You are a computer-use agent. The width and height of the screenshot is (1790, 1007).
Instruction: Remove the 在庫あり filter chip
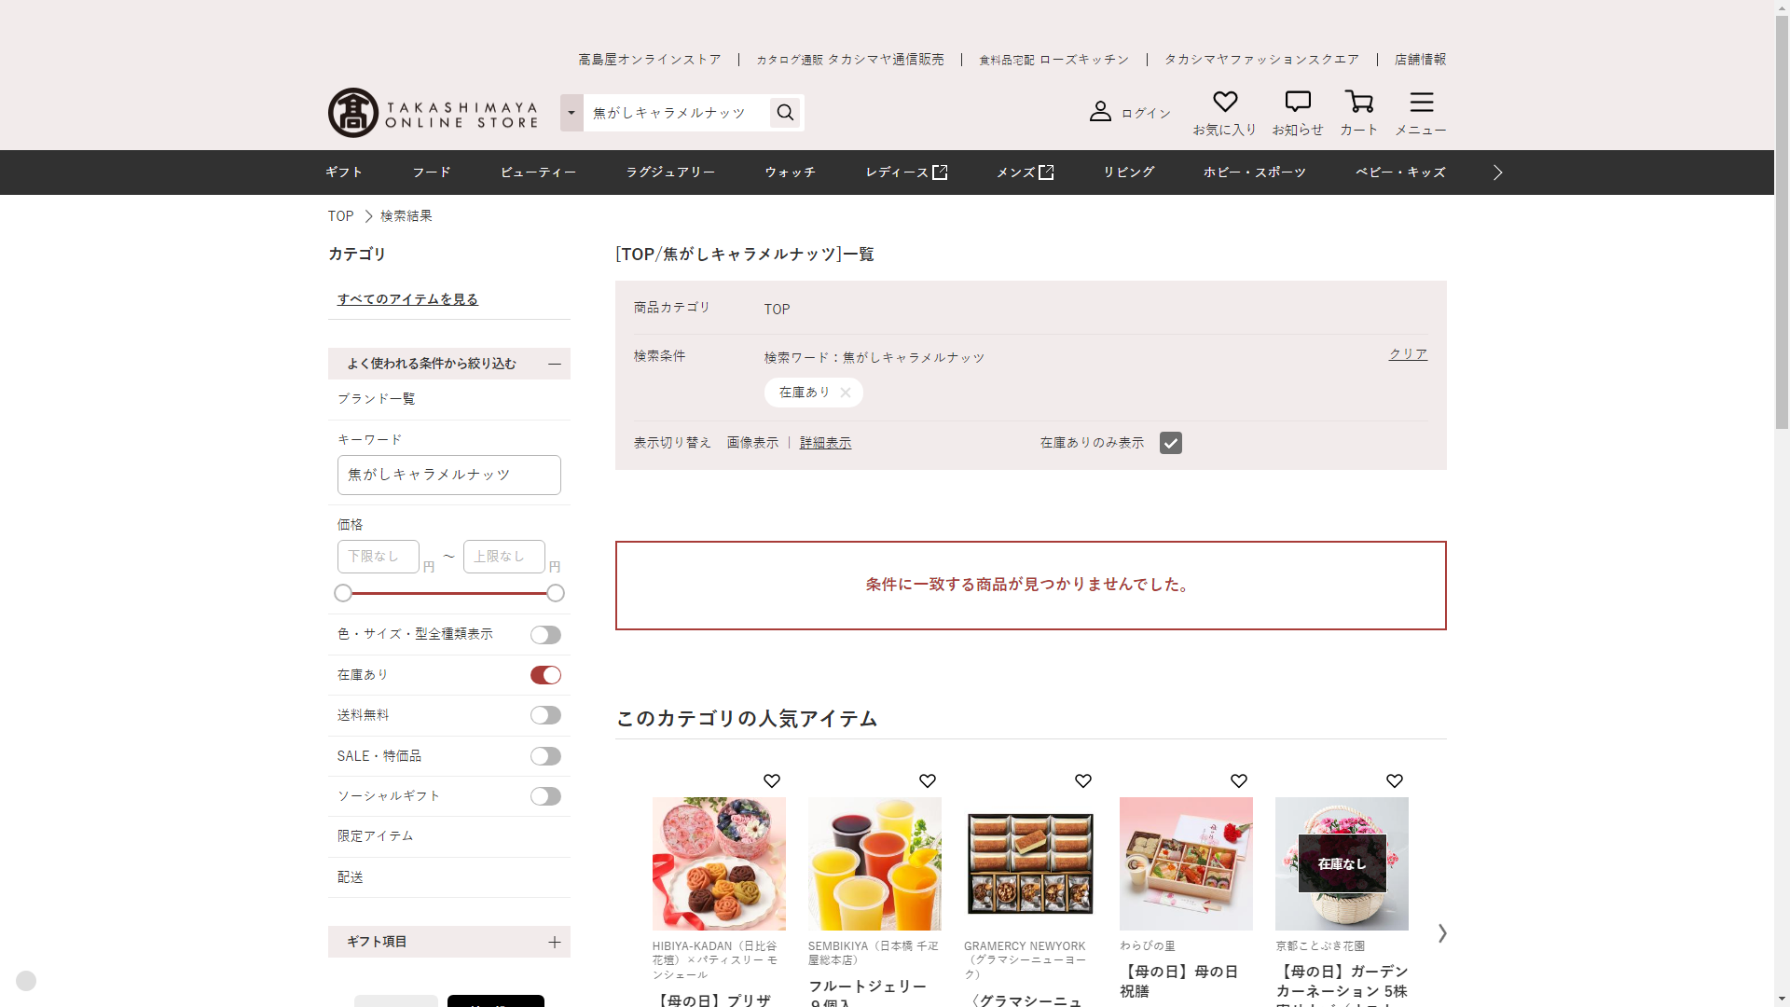pyautogui.click(x=845, y=393)
